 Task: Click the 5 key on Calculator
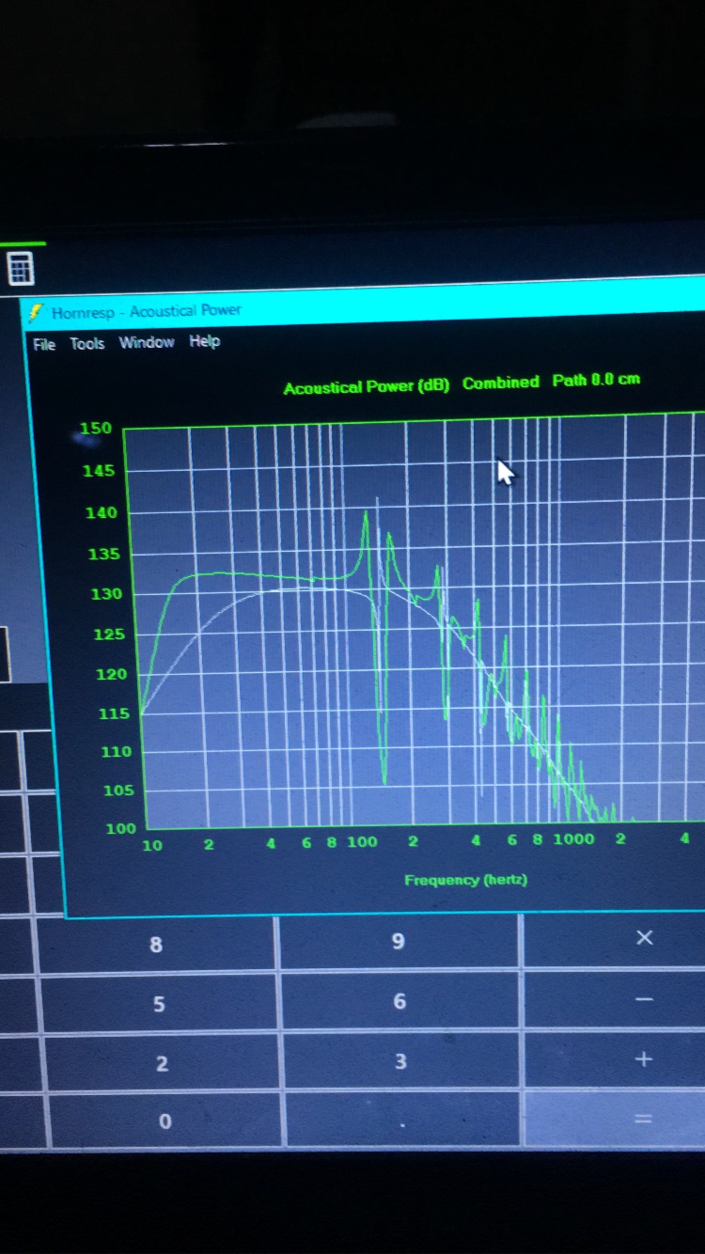coord(159,1004)
